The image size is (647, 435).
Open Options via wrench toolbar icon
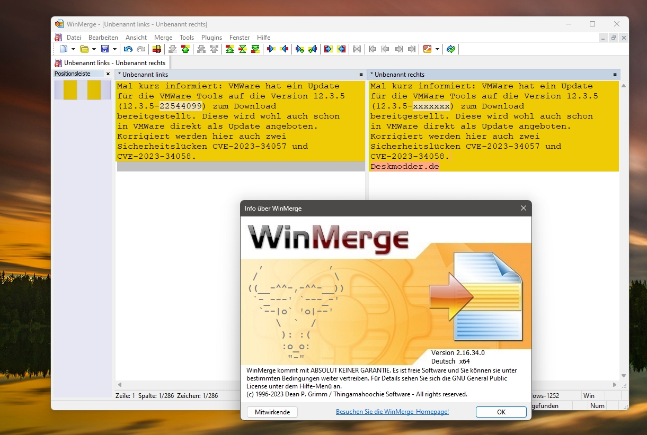[427, 49]
